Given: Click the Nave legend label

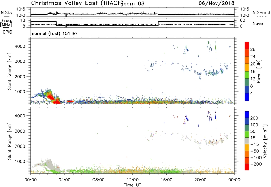Looking at the screenshot, I should point(257,24).
